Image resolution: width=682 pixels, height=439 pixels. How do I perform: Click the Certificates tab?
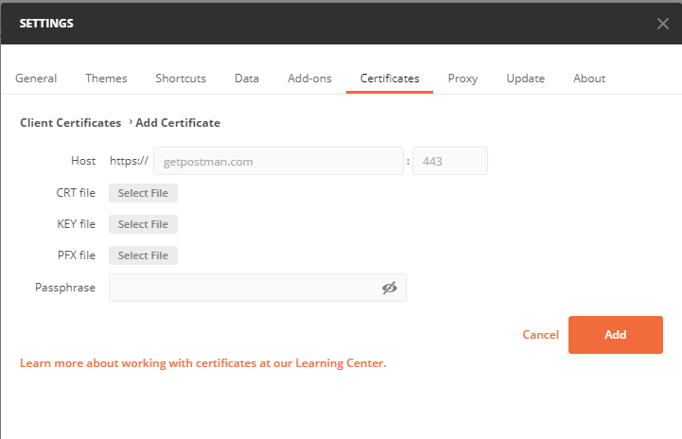tap(390, 79)
